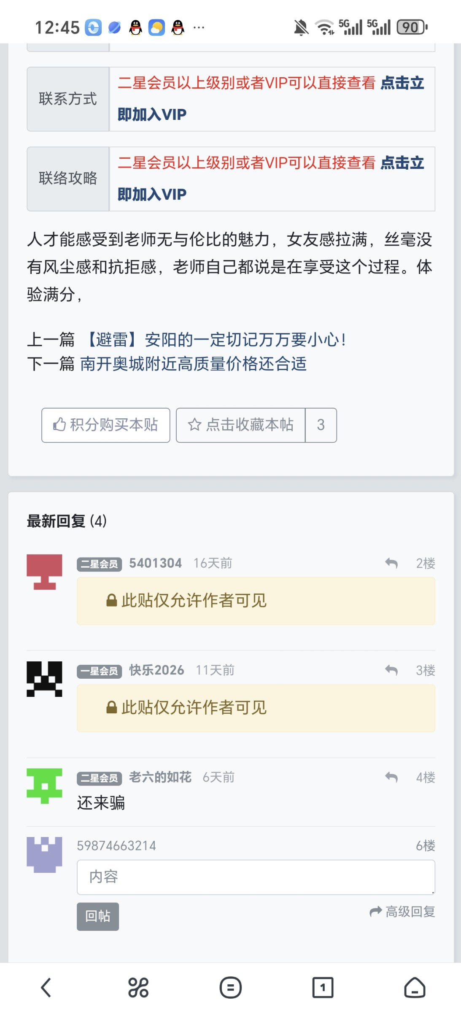Viewport: 461px width, 1013px height.
Task: Tap the favorites count 3 box
Action: pyautogui.click(x=321, y=425)
